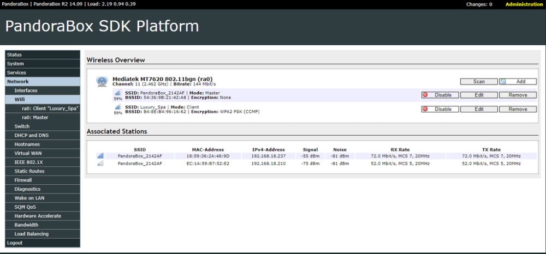Disable the Luxury_Spa client network
The height and width of the screenshot is (254, 546).
pos(440,109)
